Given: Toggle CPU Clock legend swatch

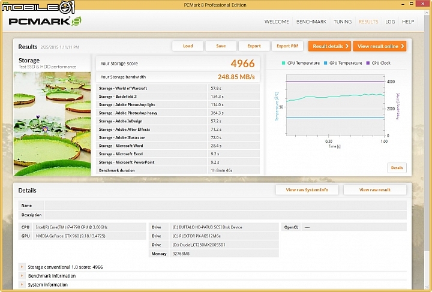Looking at the screenshot, I should tap(368, 63).
